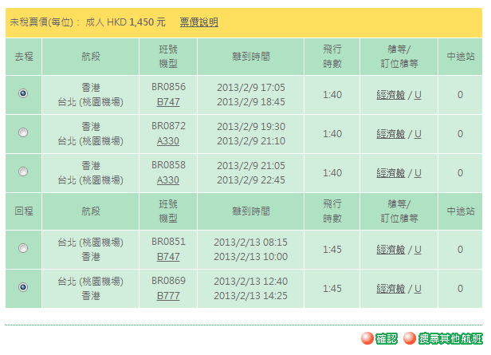The image size is (491, 355).
Task: Click 經濟艙 cabin link for flight BR0856
Action: (391, 95)
